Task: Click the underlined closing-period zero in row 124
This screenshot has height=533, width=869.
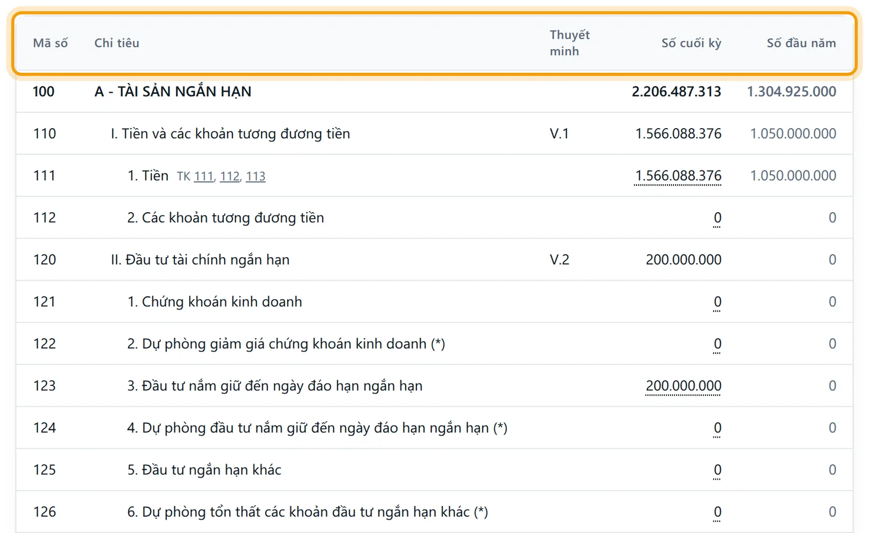Action: click(x=717, y=428)
